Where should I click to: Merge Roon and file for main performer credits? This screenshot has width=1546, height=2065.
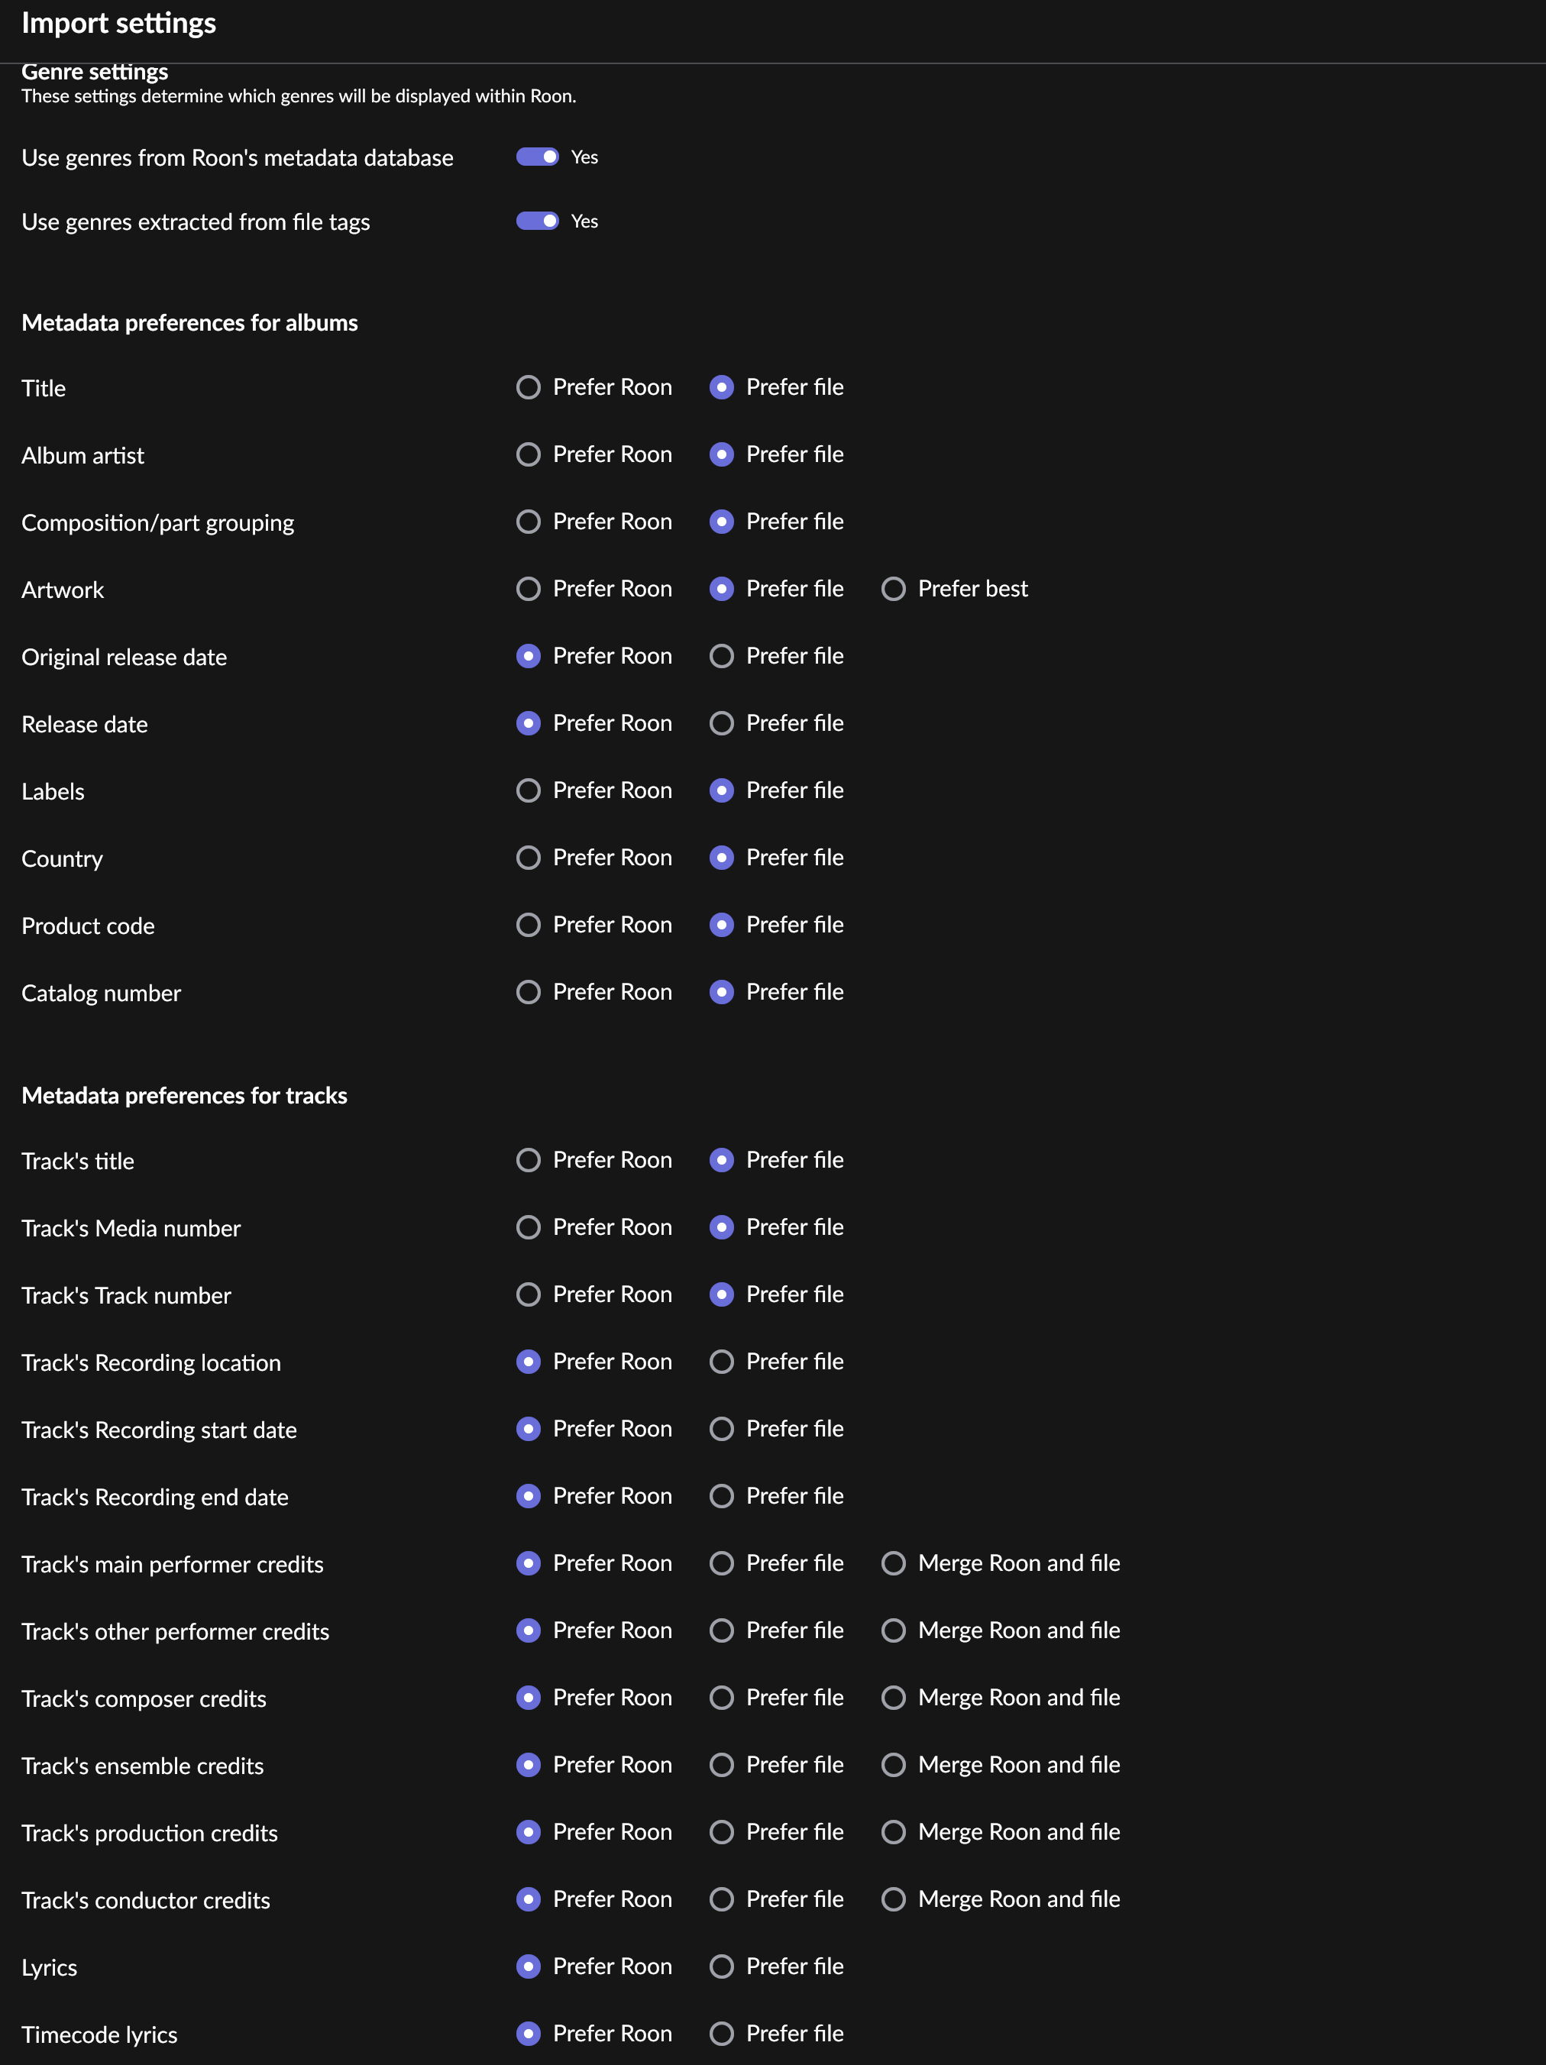tap(894, 1564)
